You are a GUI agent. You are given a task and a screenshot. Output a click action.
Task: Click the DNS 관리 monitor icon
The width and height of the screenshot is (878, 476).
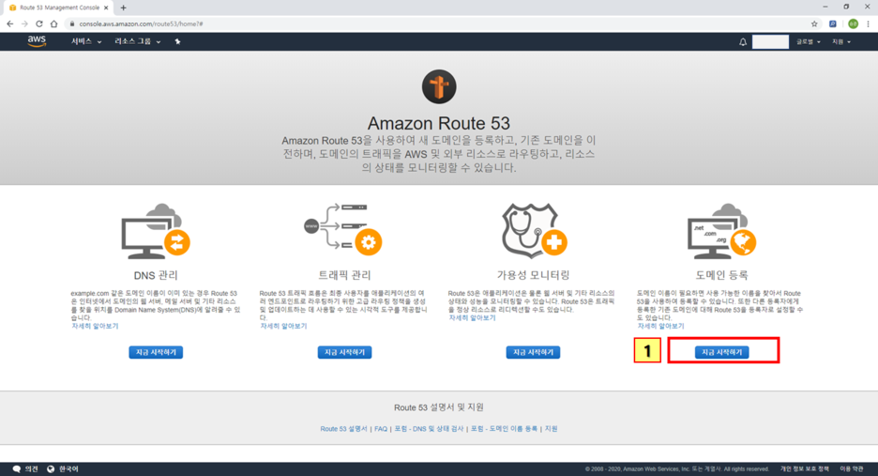click(156, 231)
